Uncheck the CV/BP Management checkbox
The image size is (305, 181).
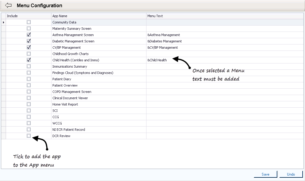click(x=29, y=48)
